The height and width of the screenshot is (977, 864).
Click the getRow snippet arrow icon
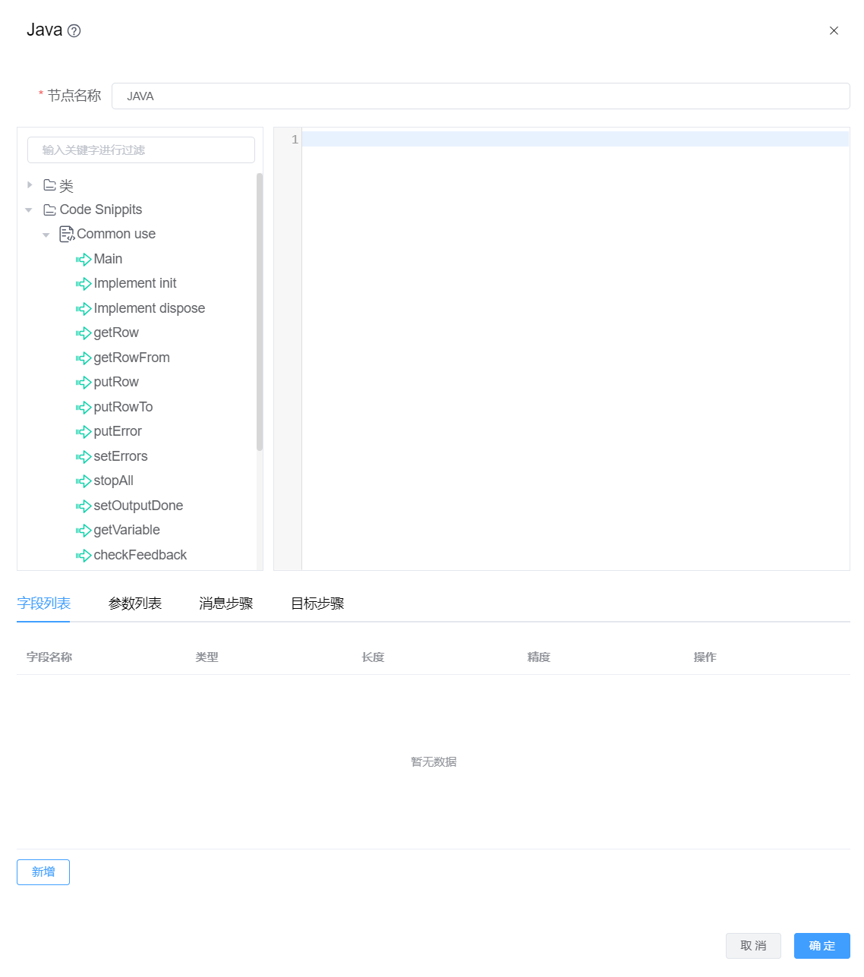coord(84,333)
